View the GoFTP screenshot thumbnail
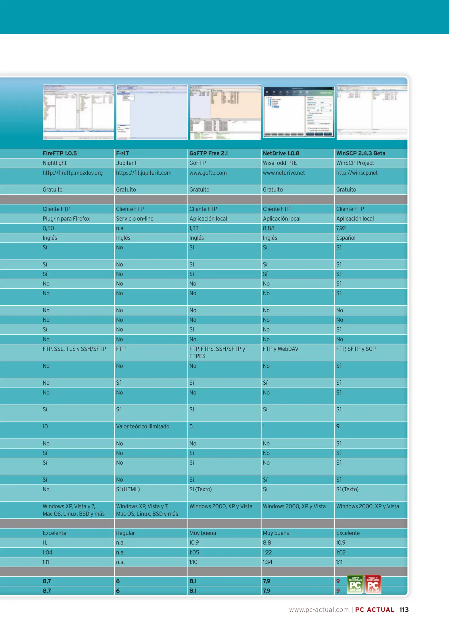The width and height of the screenshot is (449, 621). [x=225, y=112]
